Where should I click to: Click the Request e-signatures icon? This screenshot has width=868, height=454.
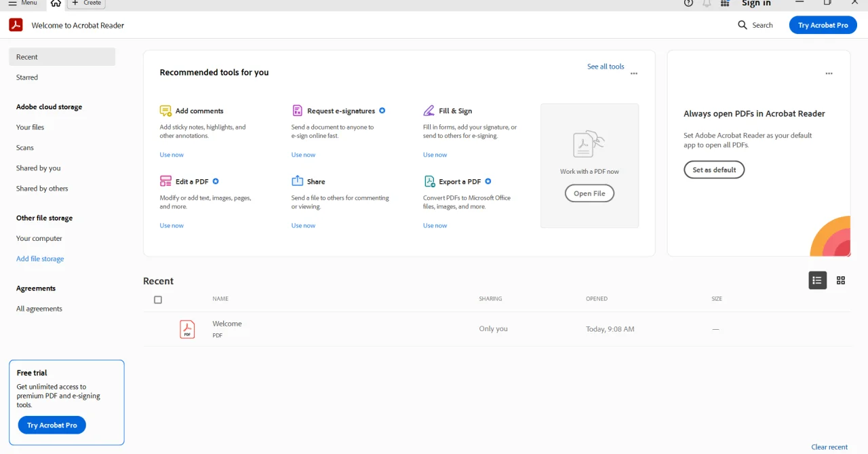tap(297, 111)
